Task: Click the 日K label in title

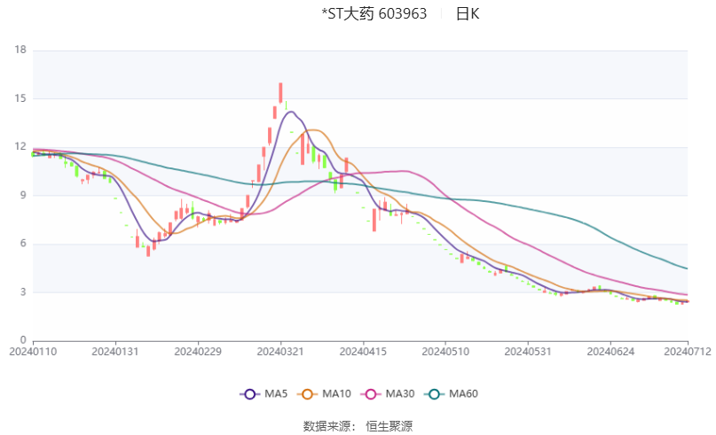Action: 468,13
